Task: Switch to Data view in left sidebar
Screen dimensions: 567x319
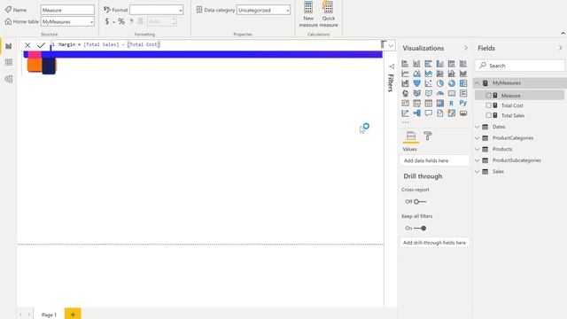Action: pyautogui.click(x=9, y=63)
